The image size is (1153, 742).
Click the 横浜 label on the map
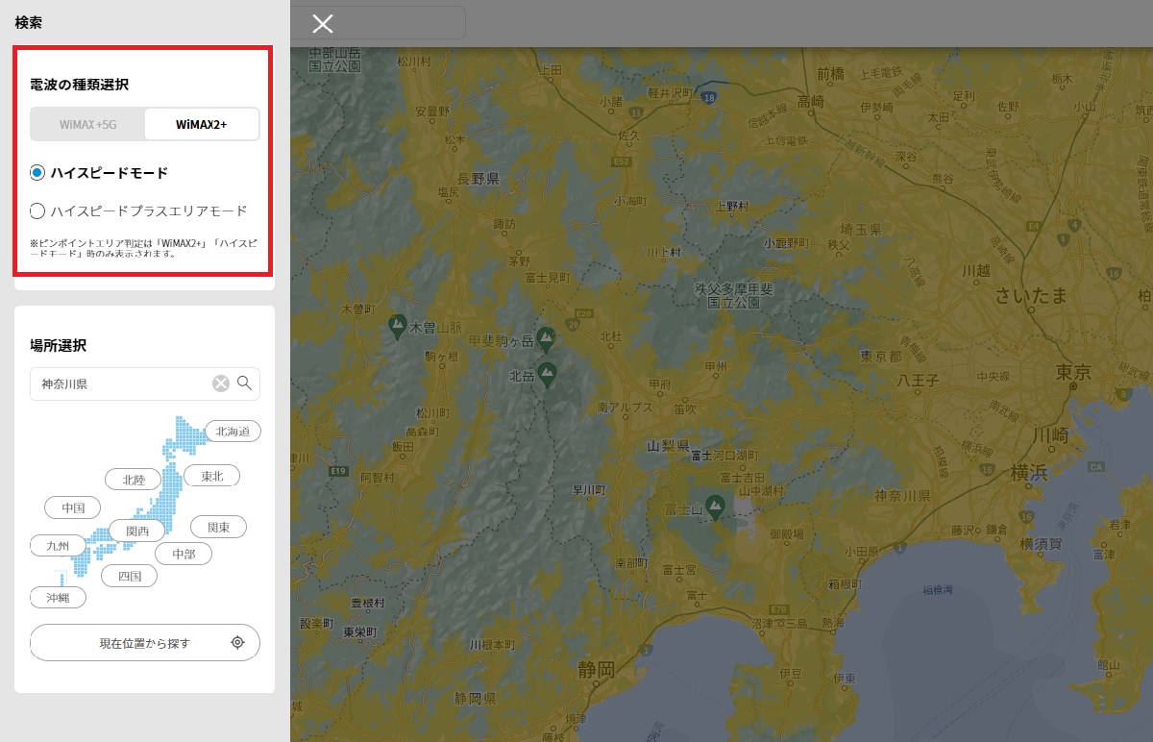[1029, 473]
